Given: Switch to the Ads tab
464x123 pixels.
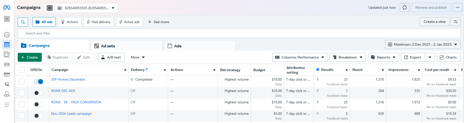Looking at the screenshot, I should point(178,46).
